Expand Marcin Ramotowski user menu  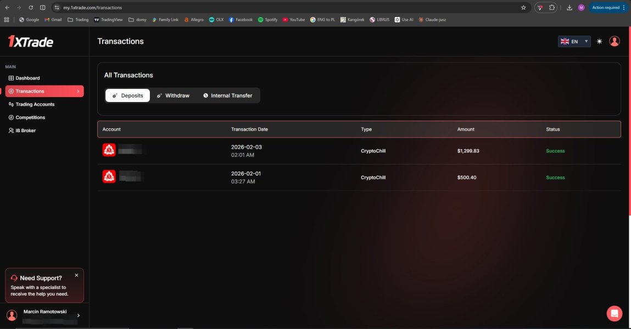click(78, 315)
